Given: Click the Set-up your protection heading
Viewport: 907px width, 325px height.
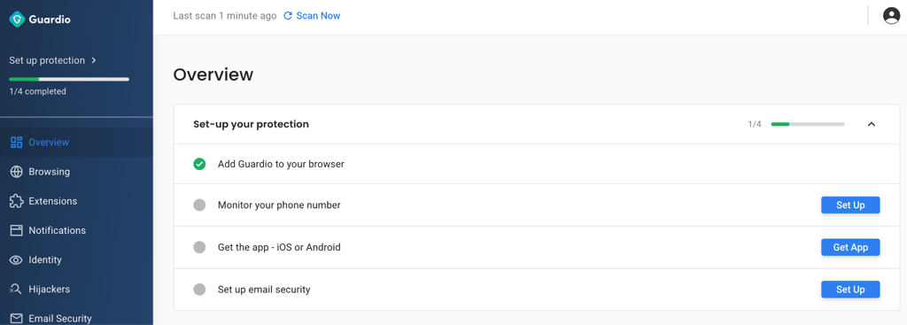Looking at the screenshot, I should point(251,124).
